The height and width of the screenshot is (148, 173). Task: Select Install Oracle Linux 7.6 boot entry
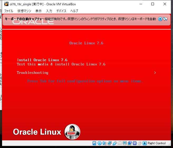42,60
